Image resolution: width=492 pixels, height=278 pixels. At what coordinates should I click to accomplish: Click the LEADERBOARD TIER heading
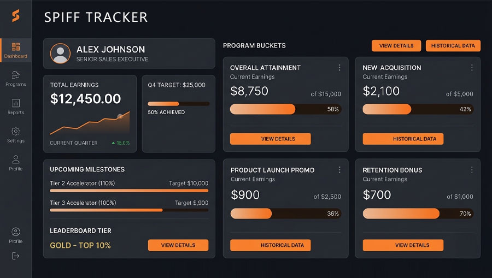click(80, 230)
